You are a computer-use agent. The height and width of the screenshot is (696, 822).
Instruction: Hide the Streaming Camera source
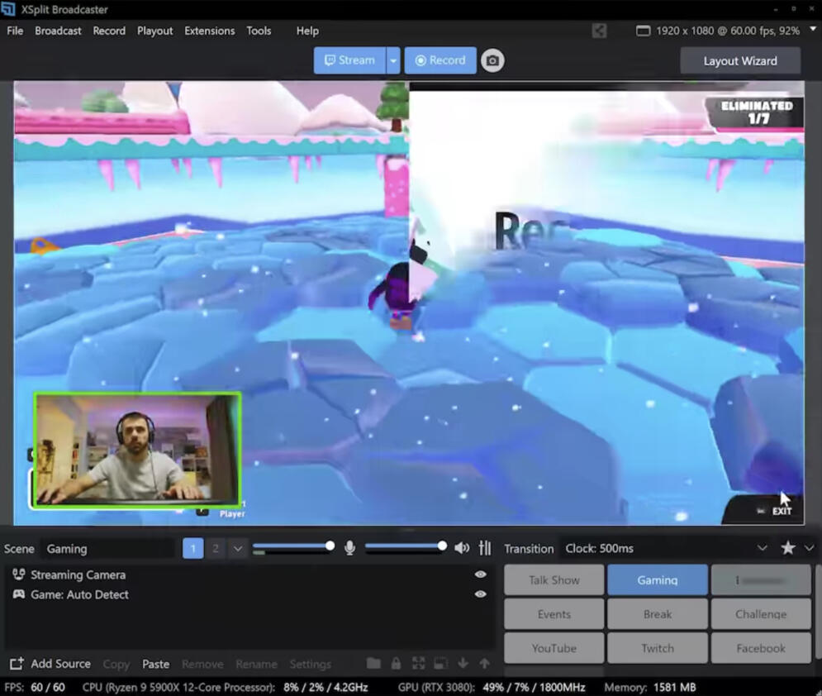480,574
